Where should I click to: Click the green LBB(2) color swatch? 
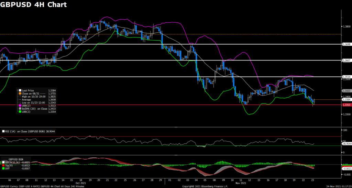coord(20,111)
